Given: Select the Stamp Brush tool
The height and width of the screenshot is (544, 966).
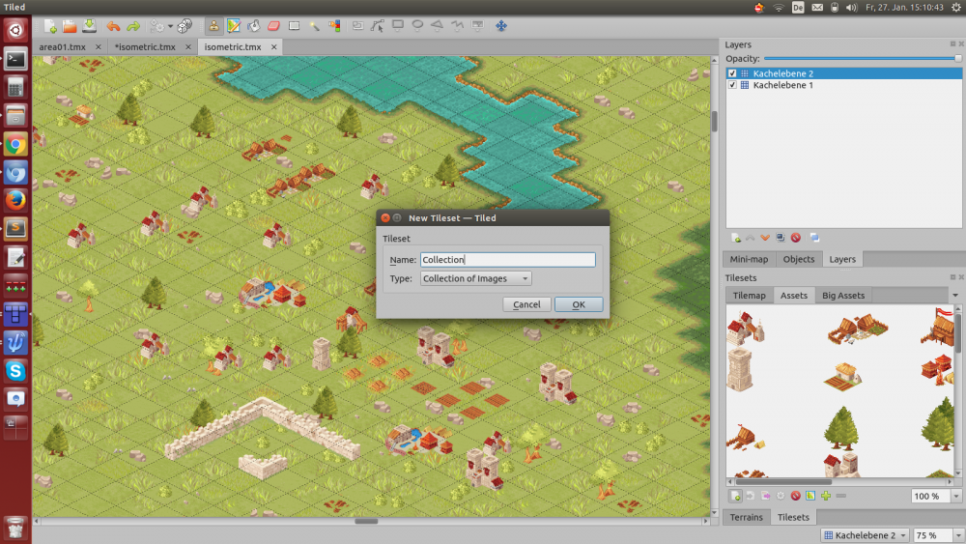Looking at the screenshot, I should click(213, 26).
